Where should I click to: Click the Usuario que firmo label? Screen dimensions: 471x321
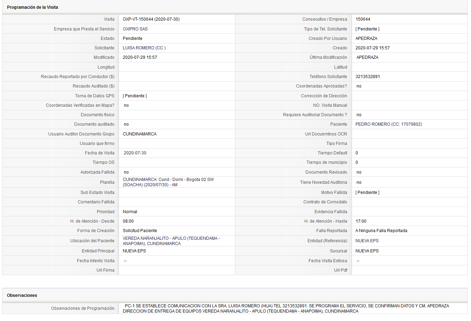click(97, 144)
